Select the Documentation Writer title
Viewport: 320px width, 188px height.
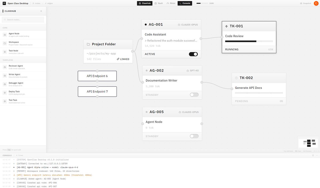tap(161, 80)
